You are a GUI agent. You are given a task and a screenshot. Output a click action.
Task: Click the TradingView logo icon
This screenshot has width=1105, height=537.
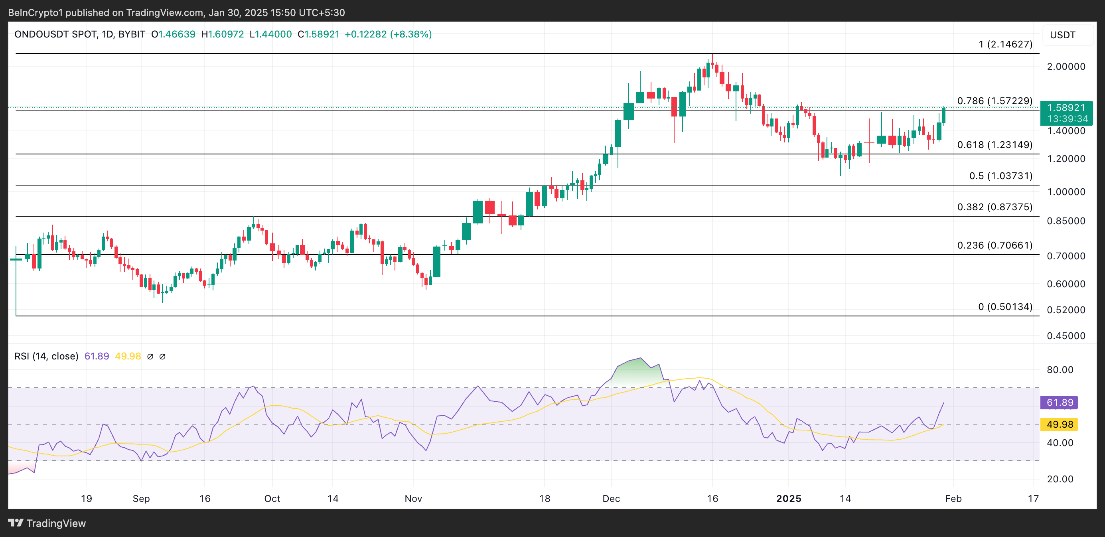[16, 523]
